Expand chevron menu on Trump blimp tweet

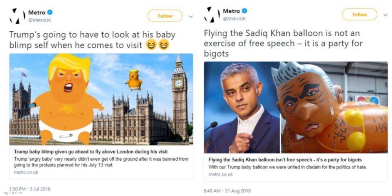pyautogui.click(x=191, y=16)
